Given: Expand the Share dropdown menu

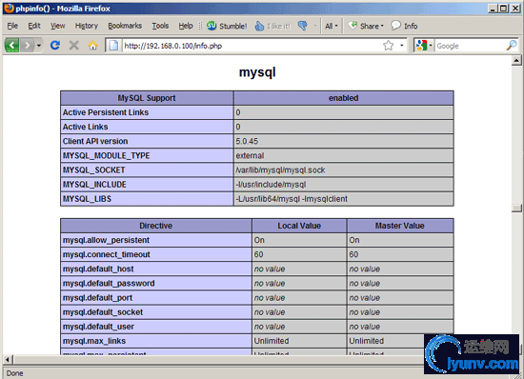Looking at the screenshot, I should (x=366, y=26).
